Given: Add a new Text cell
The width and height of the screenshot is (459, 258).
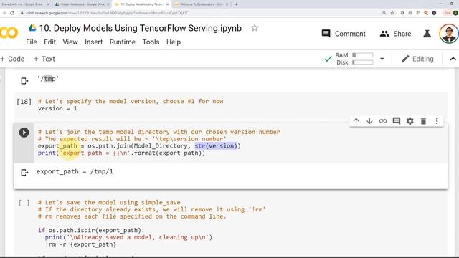Looking at the screenshot, I should click(44, 59).
